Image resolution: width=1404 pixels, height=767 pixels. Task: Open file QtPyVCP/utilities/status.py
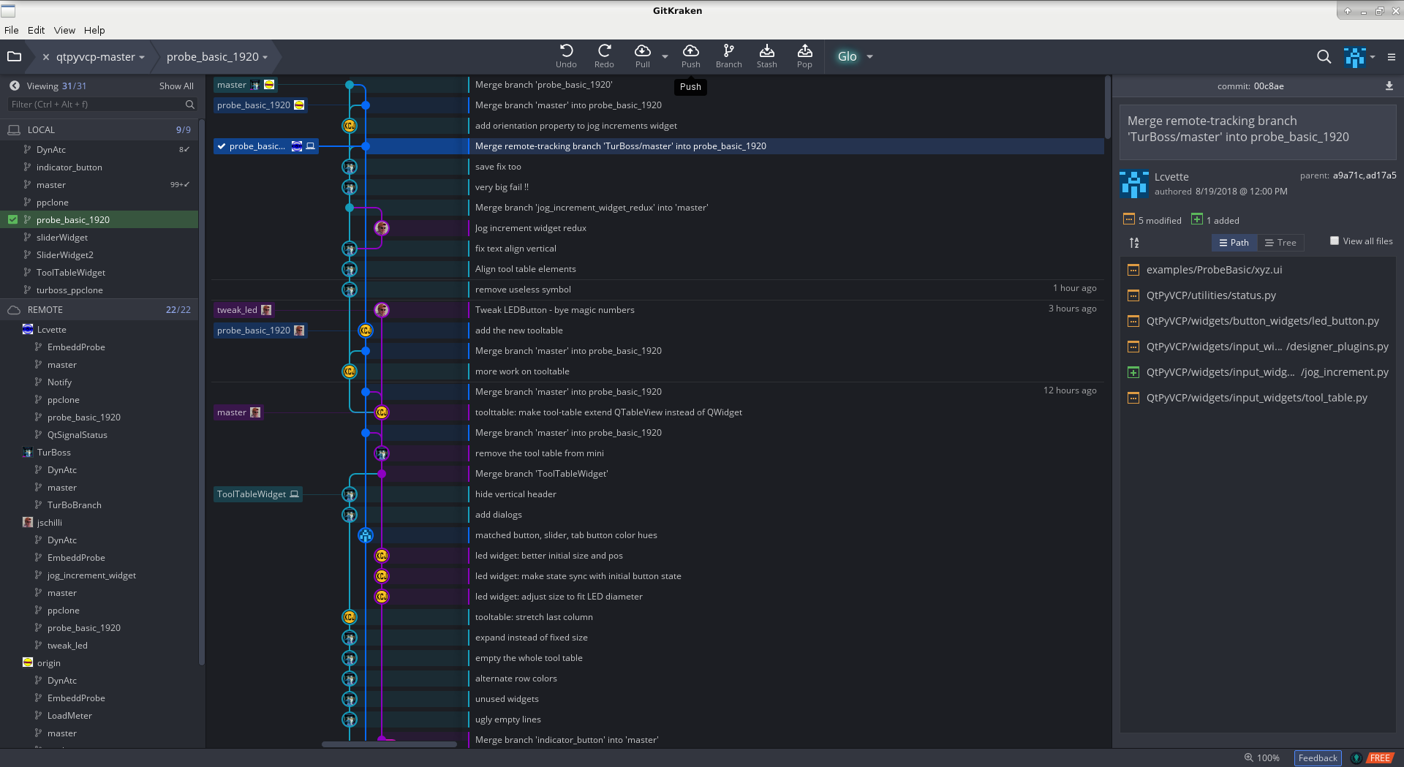[1211, 295]
